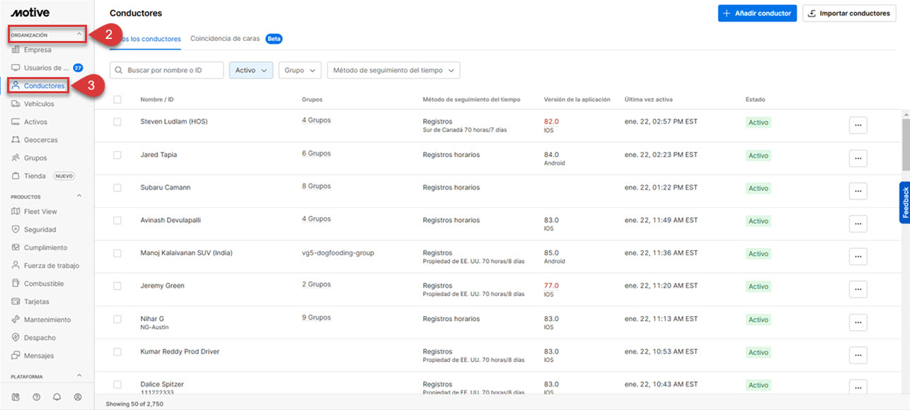This screenshot has height=410, width=910.
Task: Select the checkbox for Steven Ludlam
Action: [117, 122]
